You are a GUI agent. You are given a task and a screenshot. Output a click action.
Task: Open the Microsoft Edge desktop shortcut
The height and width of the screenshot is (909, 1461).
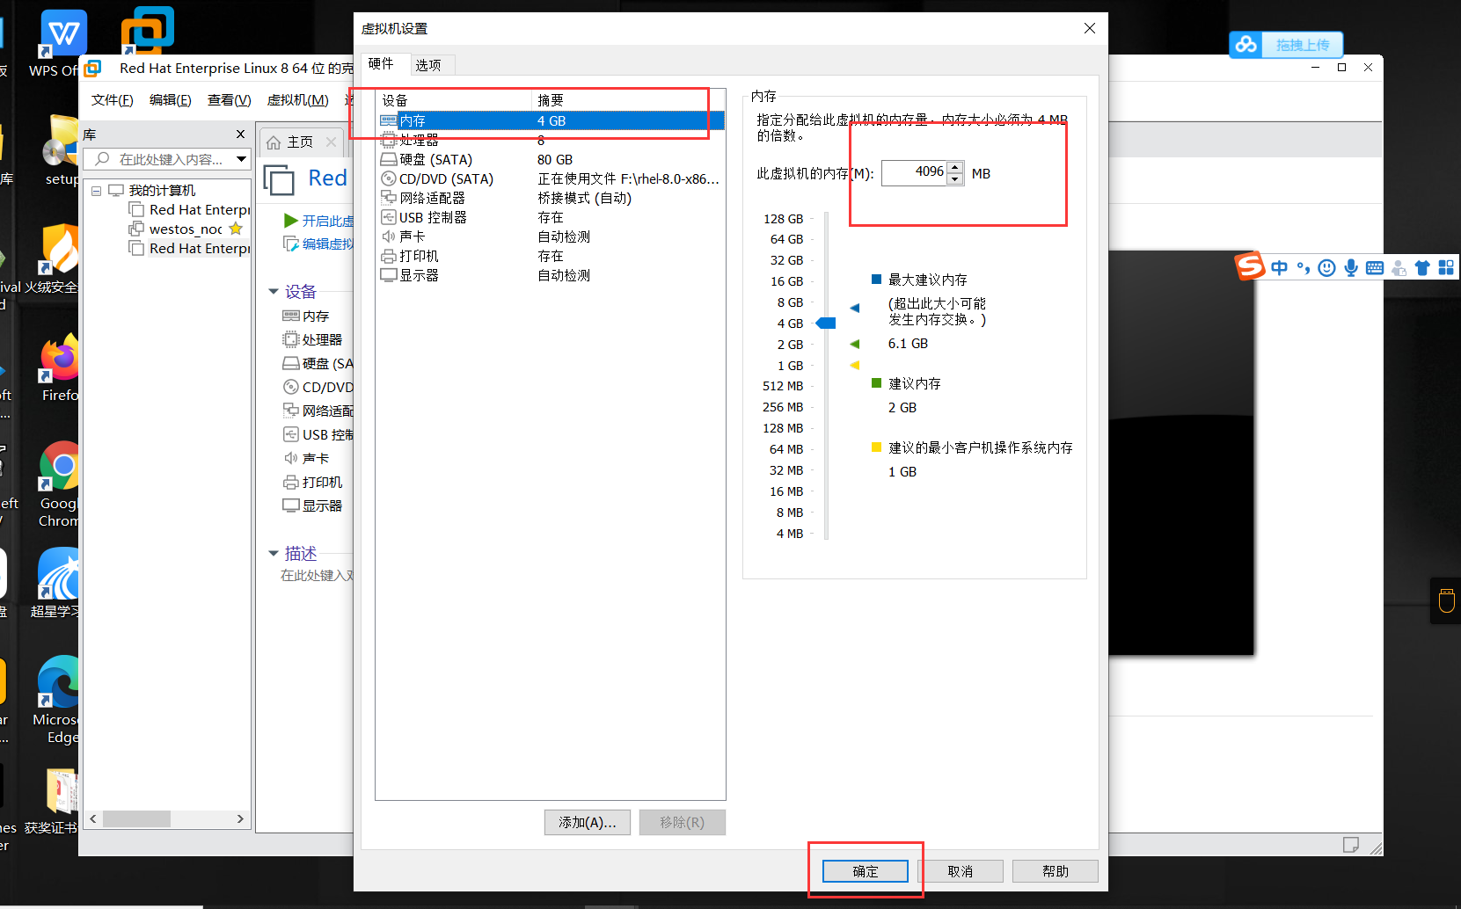click(x=60, y=699)
